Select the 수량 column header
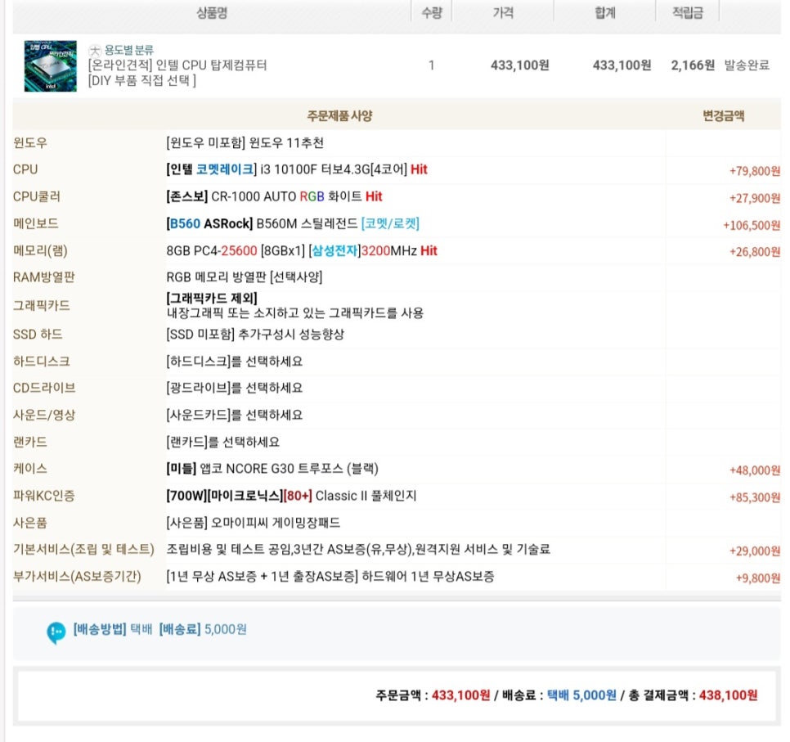This screenshot has width=790, height=742. tap(432, 12)
